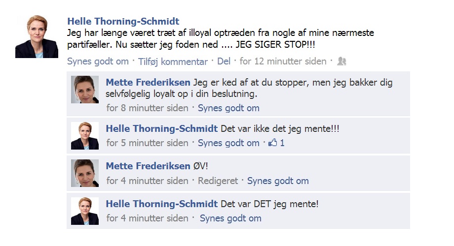Like the 'Det var DET jeg mente' comment
Image resolution: width=454 pixels, height=246 pixels.
pyautogui.click(x=230, y=218)
